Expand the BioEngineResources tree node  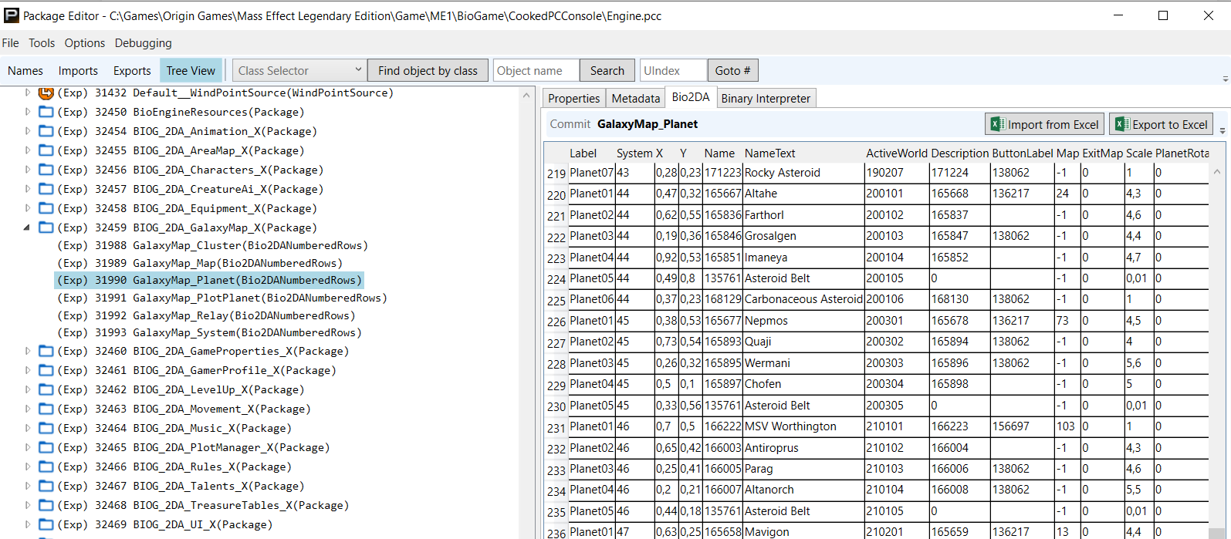tap(28, 112)
